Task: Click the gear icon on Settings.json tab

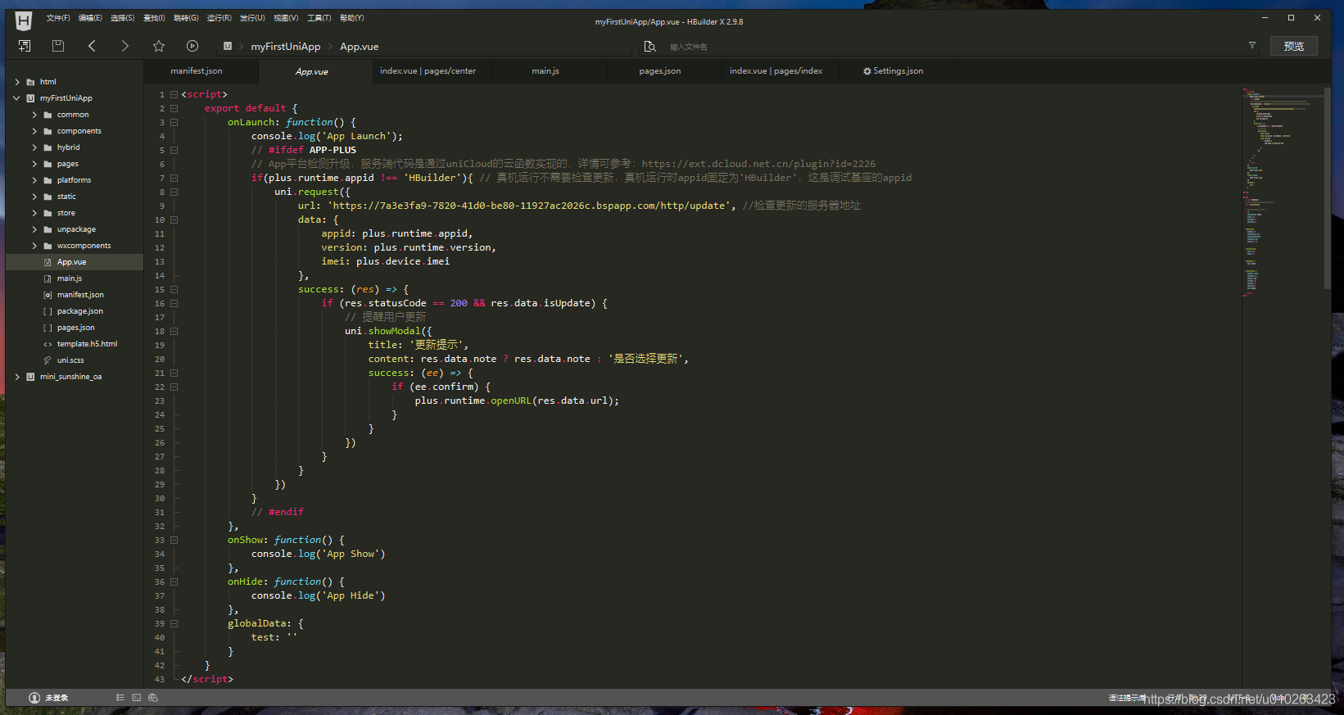Action: pos(867,71)
